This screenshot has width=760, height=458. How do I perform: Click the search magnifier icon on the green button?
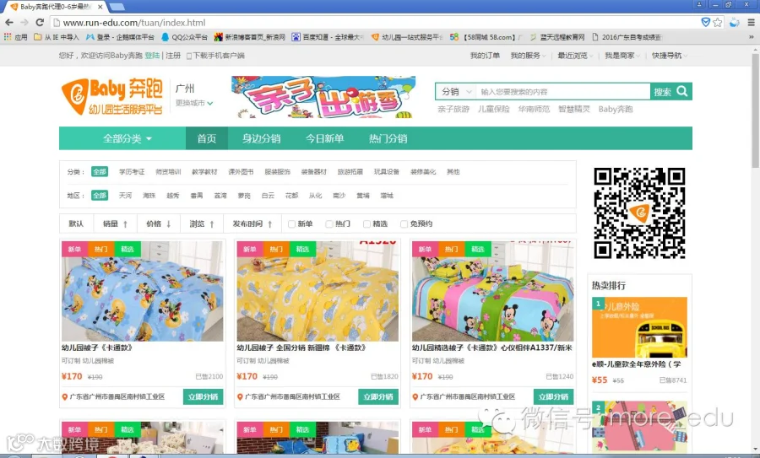coord(682,91)
